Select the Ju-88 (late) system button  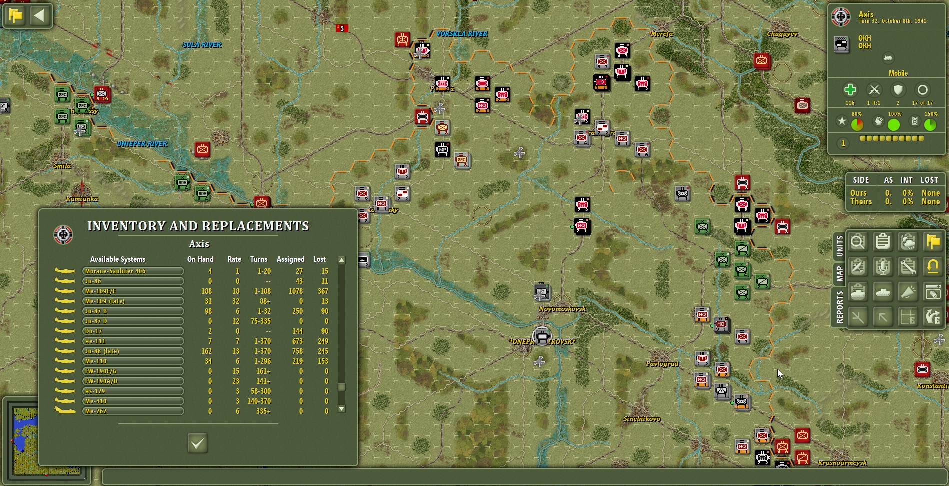(133, 351)
